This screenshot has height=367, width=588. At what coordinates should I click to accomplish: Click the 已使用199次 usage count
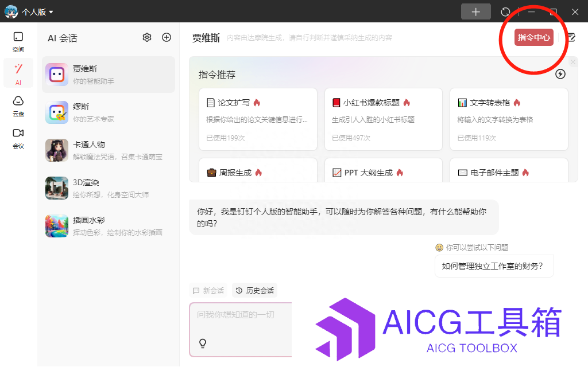(x=225, y=138)
